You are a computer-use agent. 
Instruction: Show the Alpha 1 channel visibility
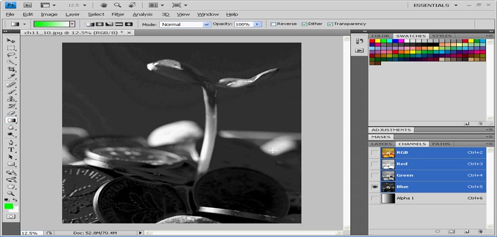click(375, 198)
